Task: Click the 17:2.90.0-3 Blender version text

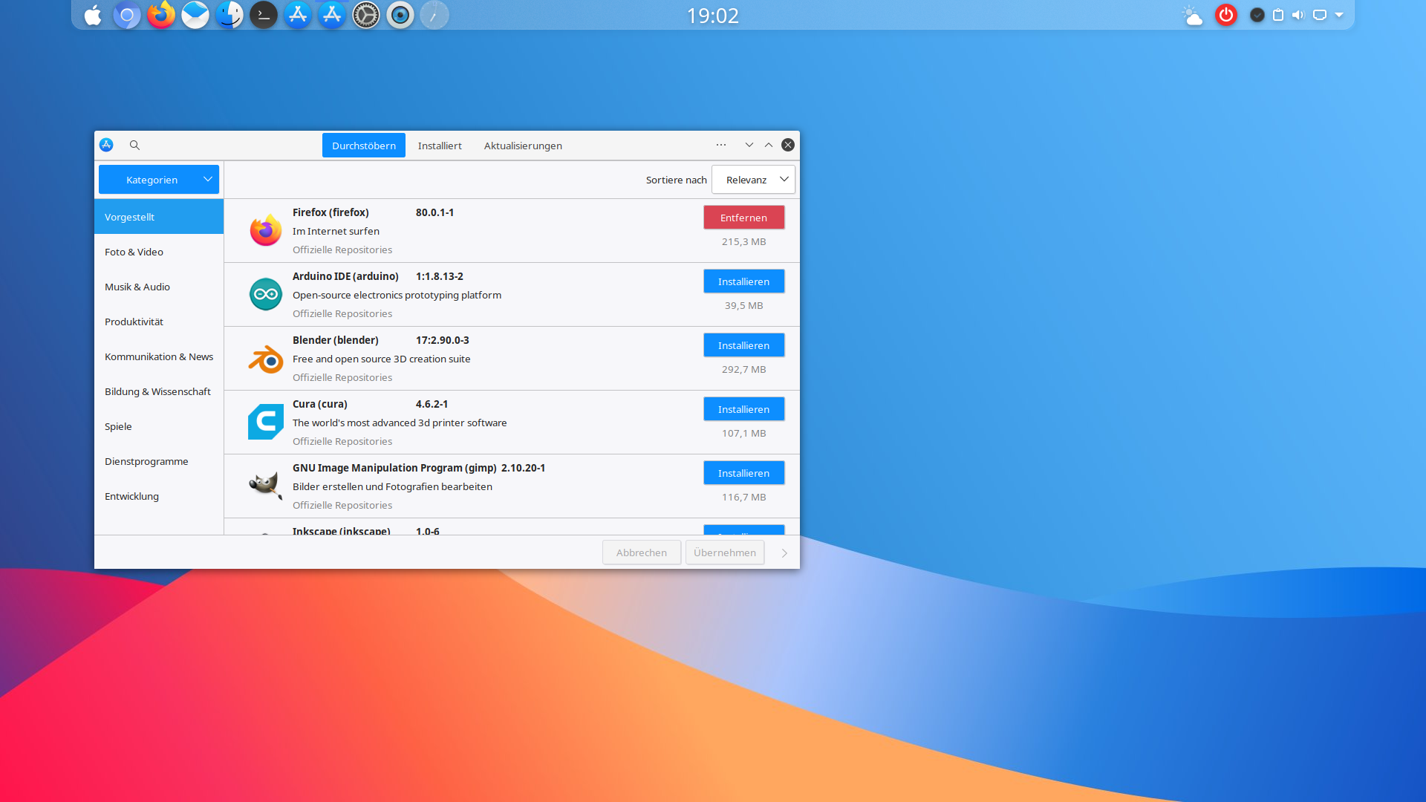Action: click(x=443, y=340)
